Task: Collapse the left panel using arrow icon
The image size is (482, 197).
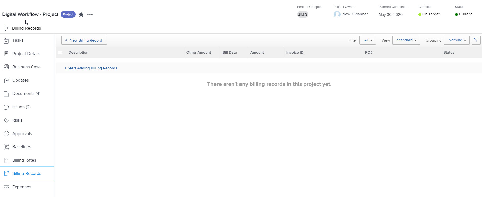Action: [x=7, y=28]
